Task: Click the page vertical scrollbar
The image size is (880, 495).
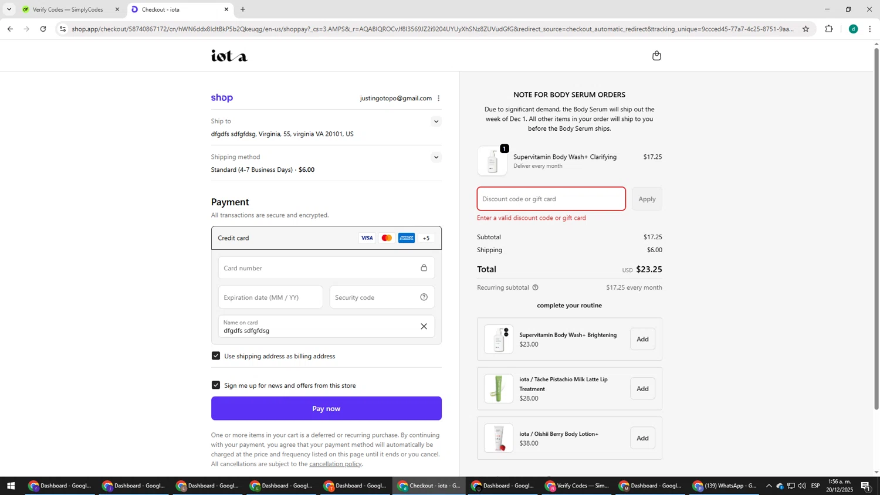Action: click(x=876, y=229)
